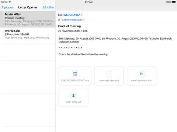
Task: Click the Letter Opener title
Action: point(28,7)
